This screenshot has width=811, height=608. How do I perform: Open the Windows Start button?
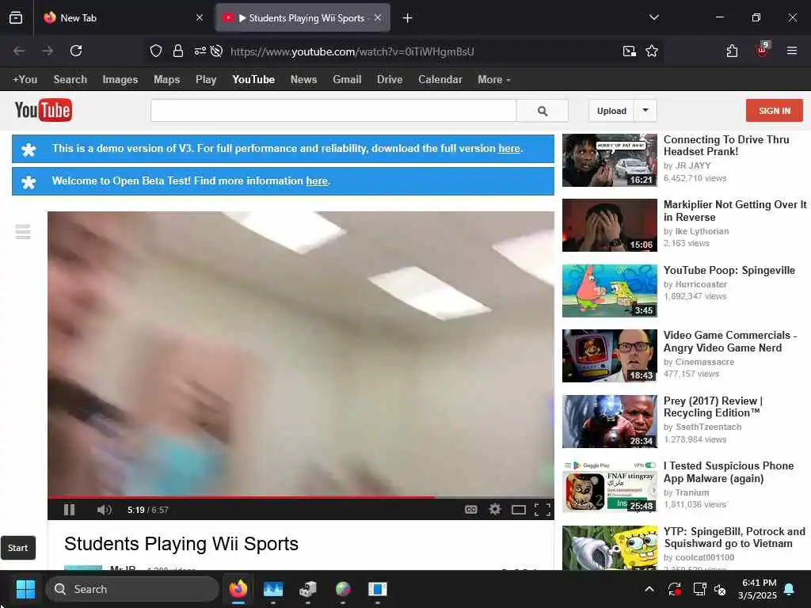pyautogui.click(x=25, y=589)
